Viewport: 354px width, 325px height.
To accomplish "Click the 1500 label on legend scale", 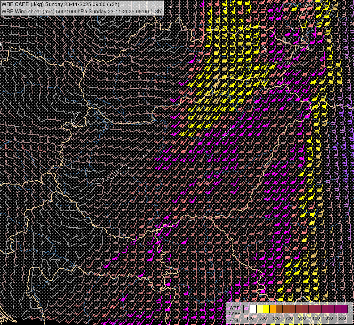I will (341, 318).
